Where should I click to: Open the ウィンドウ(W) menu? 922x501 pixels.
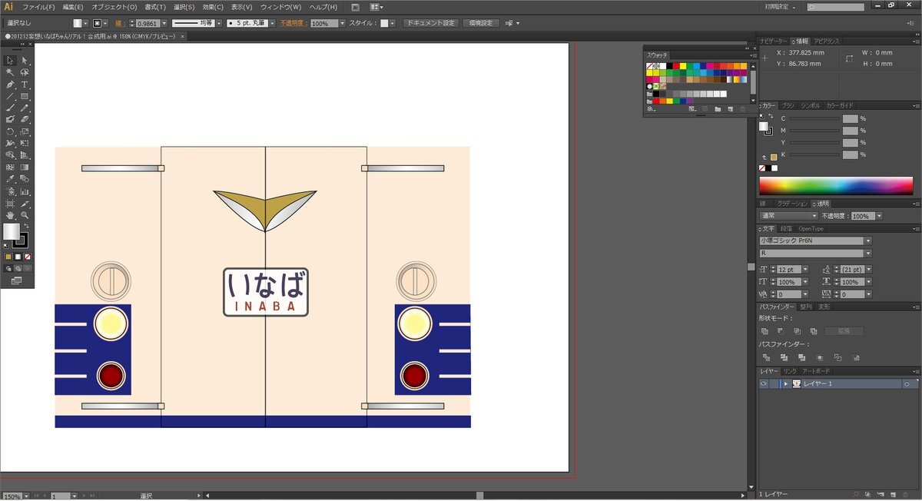pos(280,7)
